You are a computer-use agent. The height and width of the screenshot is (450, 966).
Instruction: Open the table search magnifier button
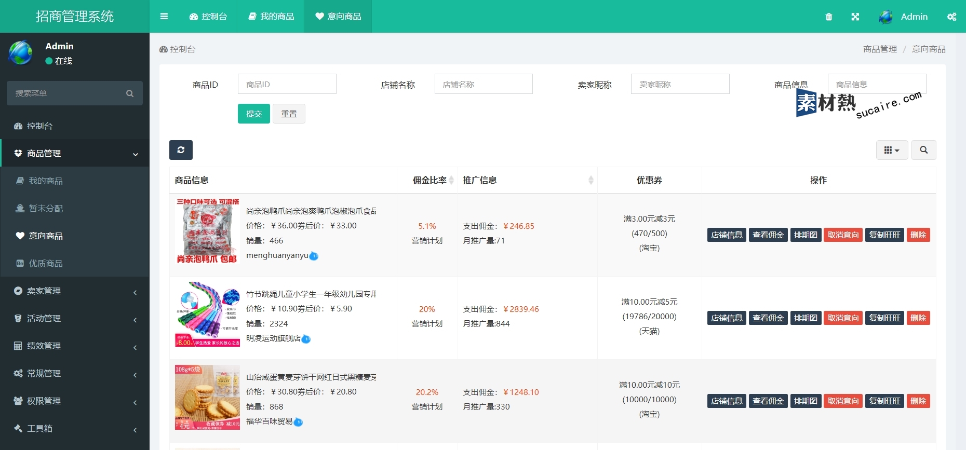click(924, 150)
